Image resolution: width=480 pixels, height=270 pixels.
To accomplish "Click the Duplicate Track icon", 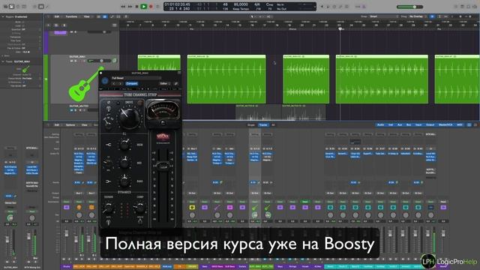I will point(56,25).
